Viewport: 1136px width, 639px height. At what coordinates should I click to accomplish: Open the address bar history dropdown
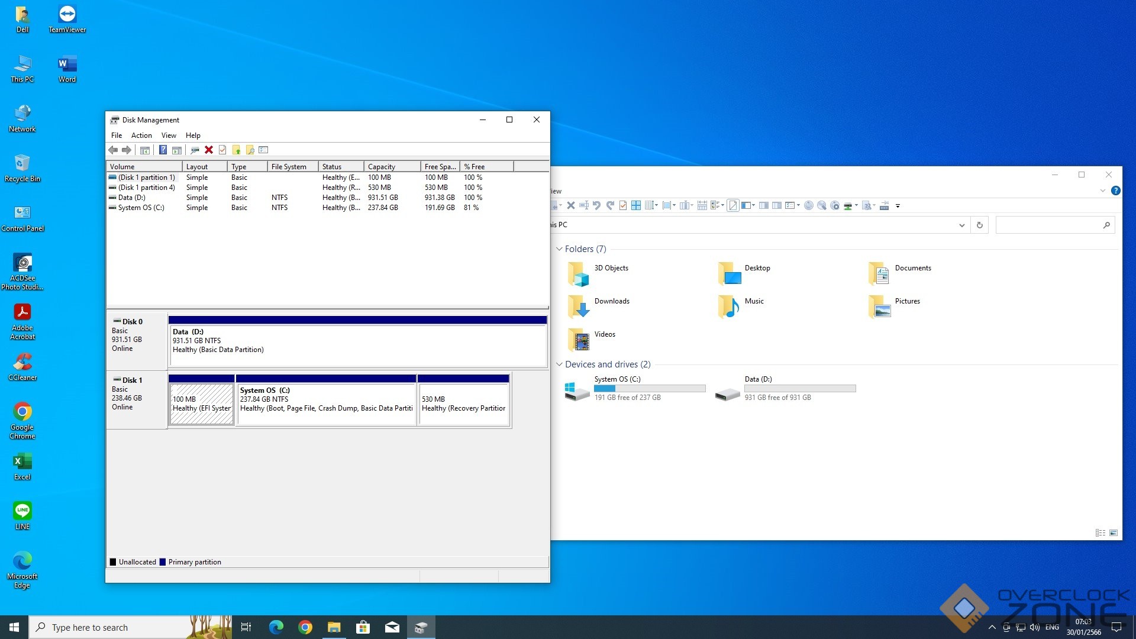point(961,225)
